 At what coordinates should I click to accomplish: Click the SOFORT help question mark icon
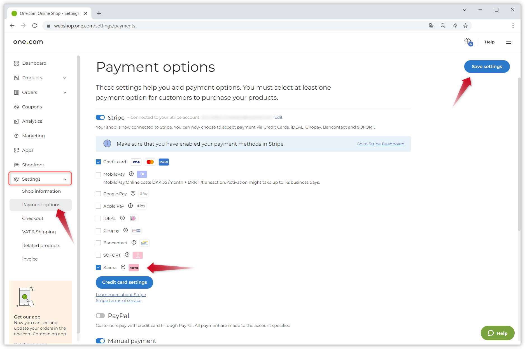127,255
